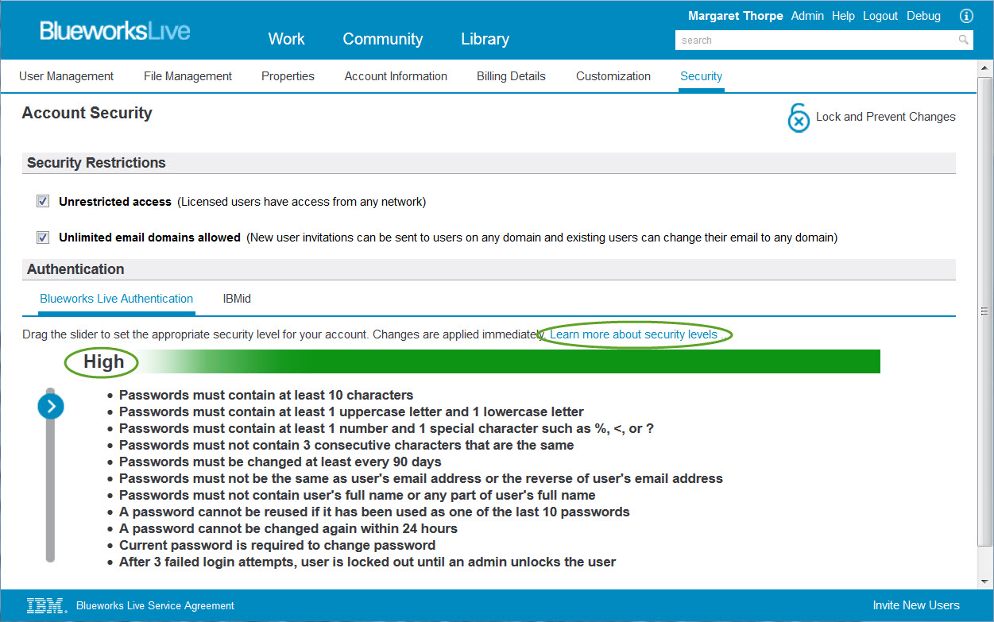
Task: Click rule 'After 3 failed login attempts'
Action: point(368,562)
